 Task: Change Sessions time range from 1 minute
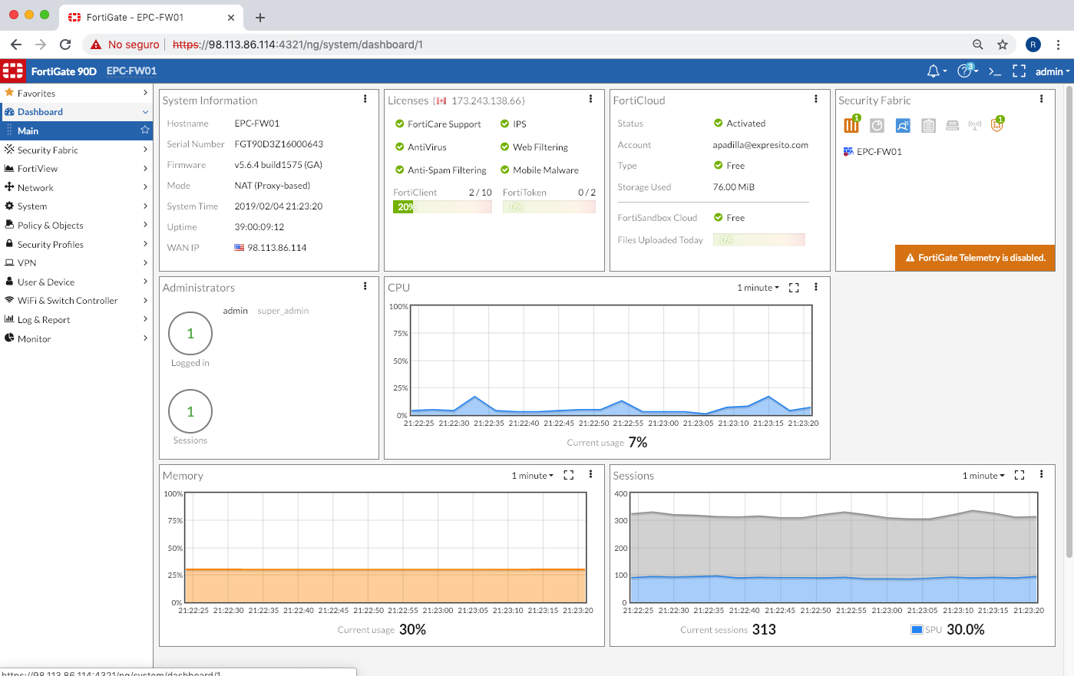tap(983, 476)
